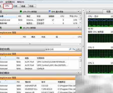Select the WLIDNSP.DLL module row
Image resolution: width=113 pixels, height=93 pixels.
(x=38, y=89)
